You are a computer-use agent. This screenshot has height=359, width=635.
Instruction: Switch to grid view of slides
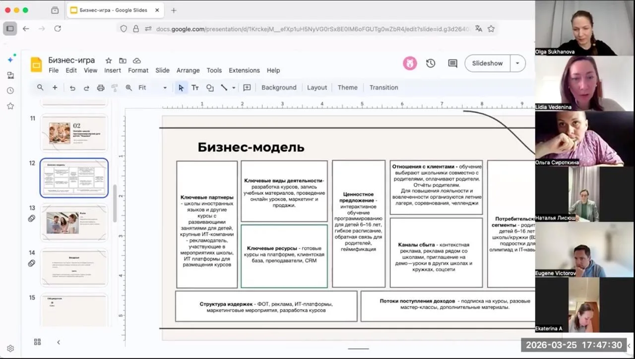37,342
